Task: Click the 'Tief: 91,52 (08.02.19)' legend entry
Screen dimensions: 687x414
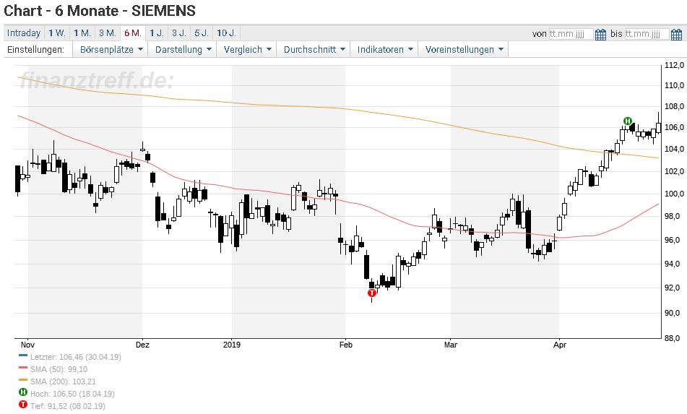Action: 67,406
